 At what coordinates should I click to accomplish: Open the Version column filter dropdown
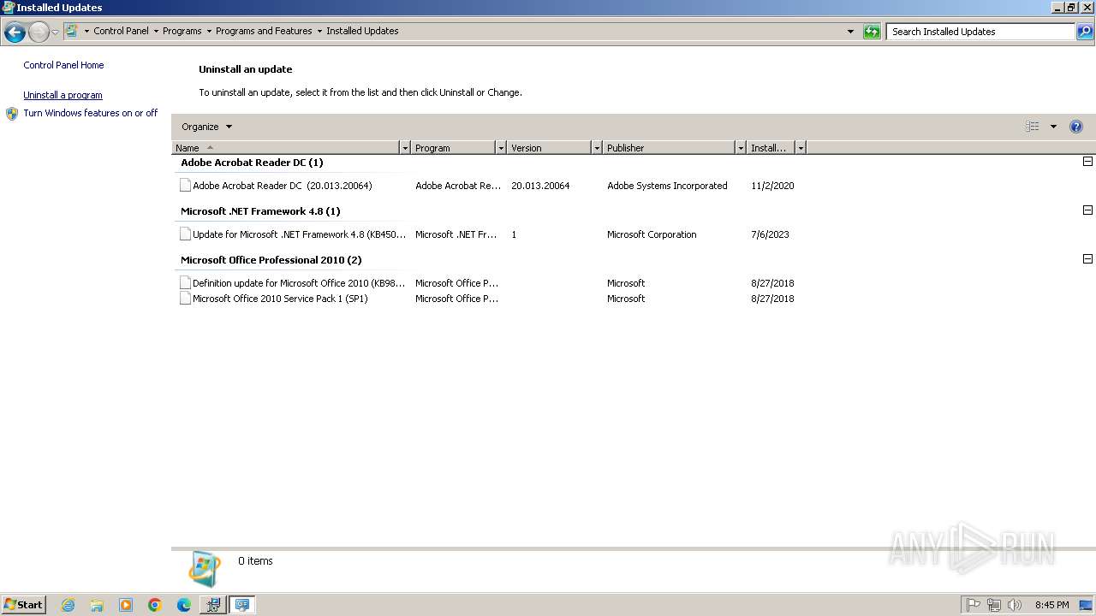coord(597,148)
